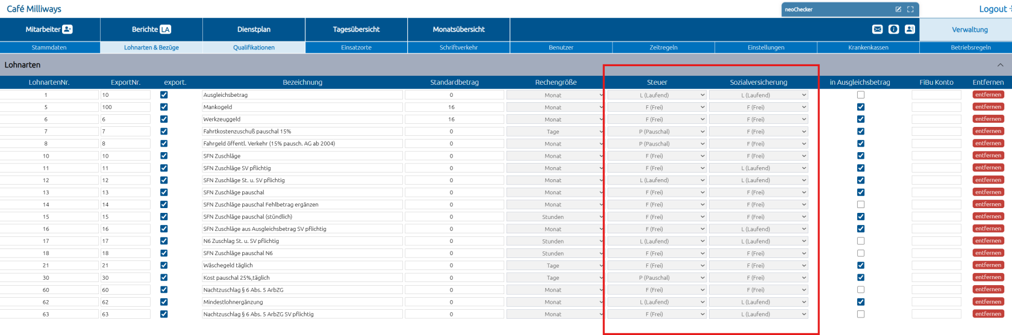This screenshot has width=1012, height=335.
Task: Open Sozialversicherung dropdown for SFN Zuschläge SV pflichtig
Action: tap(758, 168)
